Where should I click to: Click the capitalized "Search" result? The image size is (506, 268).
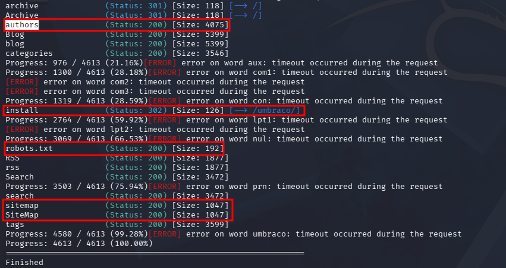(x=20, y=176)
